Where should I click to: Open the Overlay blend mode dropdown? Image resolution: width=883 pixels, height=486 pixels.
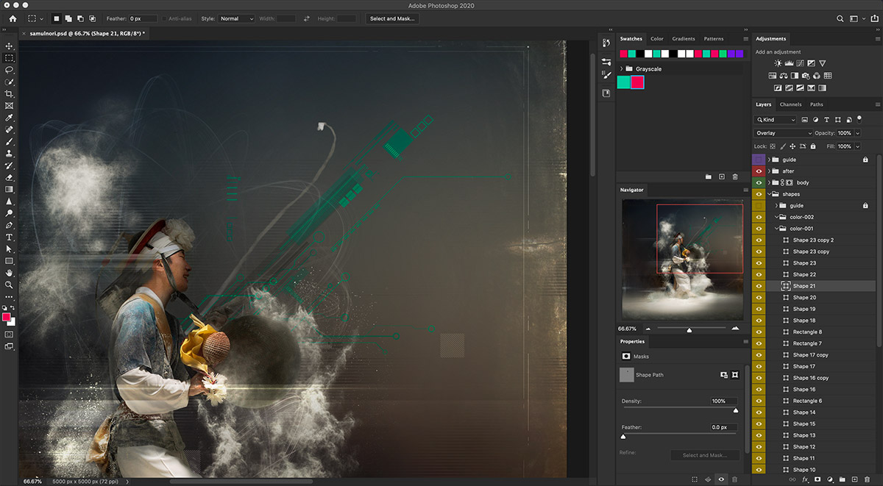click(783, 133)
